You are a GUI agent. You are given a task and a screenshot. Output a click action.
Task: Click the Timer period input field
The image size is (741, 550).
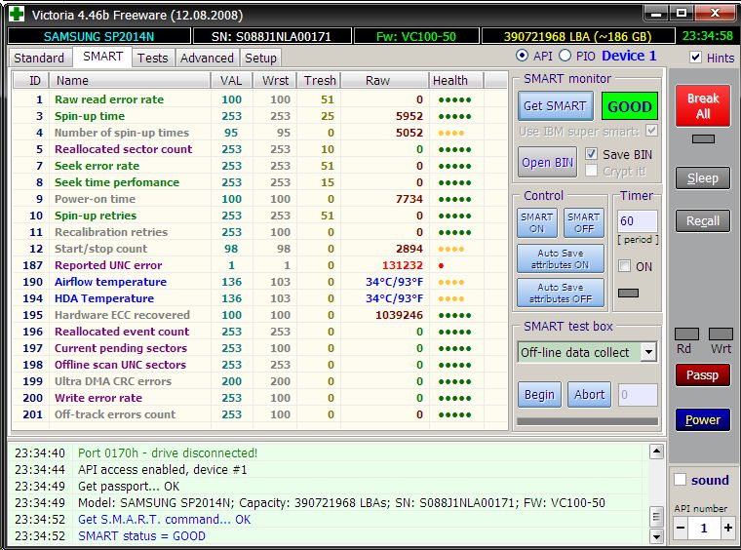[x=637, y=221]
